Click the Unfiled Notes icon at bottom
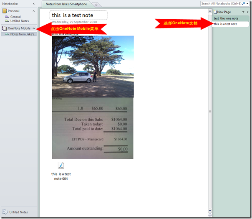Screen dimensions: 252x219 [x=5, y=212]
